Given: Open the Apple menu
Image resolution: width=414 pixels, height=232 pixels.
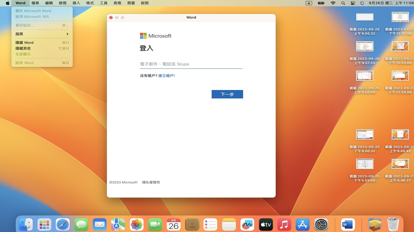Looking at the screenshot, I should pos(8,3).
